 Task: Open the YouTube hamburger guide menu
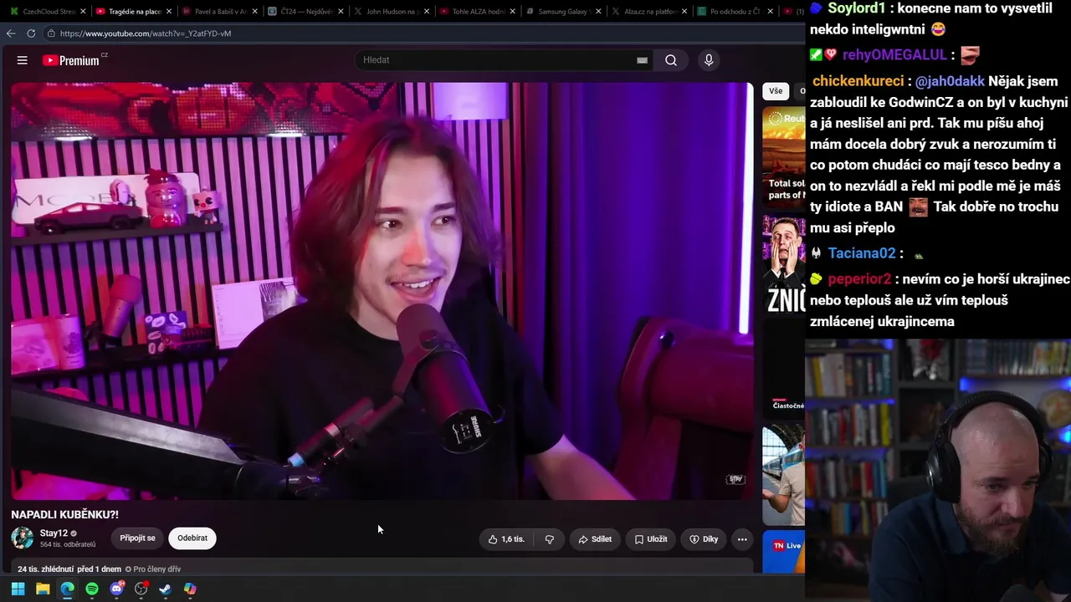(x=23, y=60)
